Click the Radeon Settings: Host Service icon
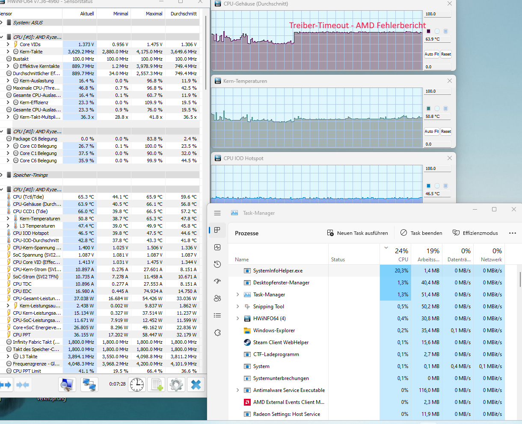 247,414
